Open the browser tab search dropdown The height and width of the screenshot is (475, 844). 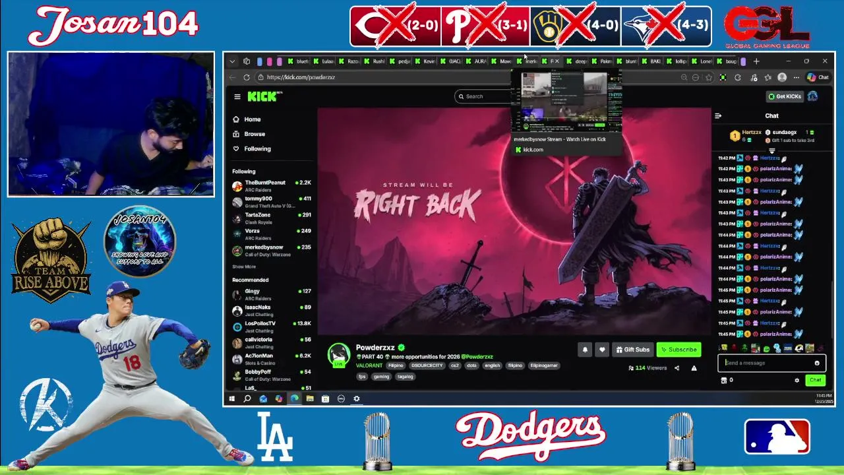tap(232, 61)
